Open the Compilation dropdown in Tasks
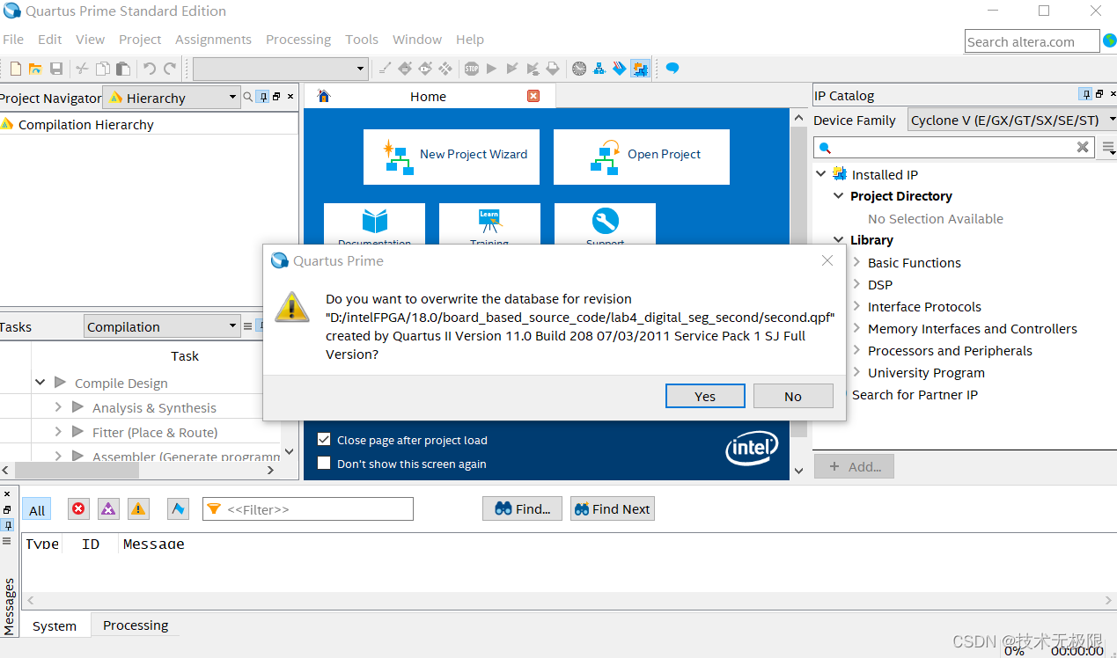 pyautogui.click(x=162, y=326)
